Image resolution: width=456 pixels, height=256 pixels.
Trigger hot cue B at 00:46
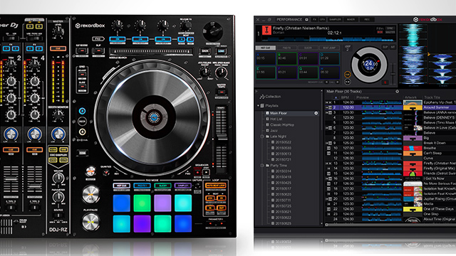(286, 58)
